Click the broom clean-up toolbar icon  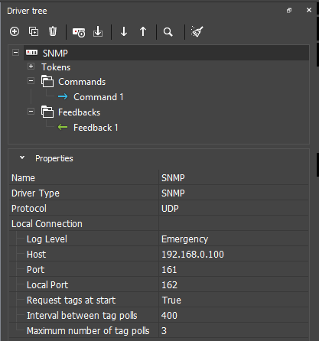[x=197, y=31]
